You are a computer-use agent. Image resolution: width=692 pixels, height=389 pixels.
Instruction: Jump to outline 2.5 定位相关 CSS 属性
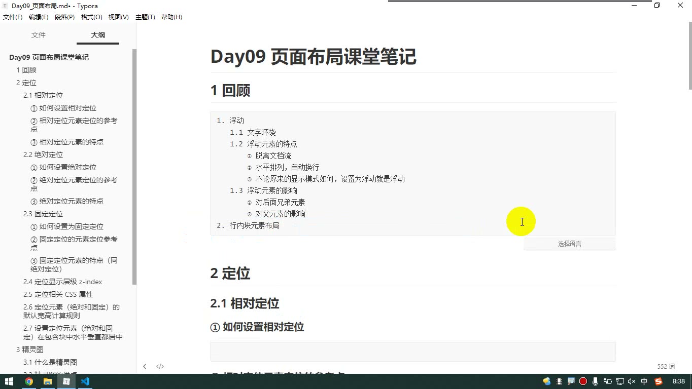click(58, 294)
